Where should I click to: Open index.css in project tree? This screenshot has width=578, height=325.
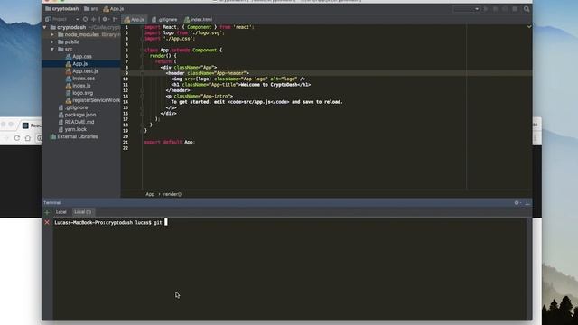(x=80, y=79)
